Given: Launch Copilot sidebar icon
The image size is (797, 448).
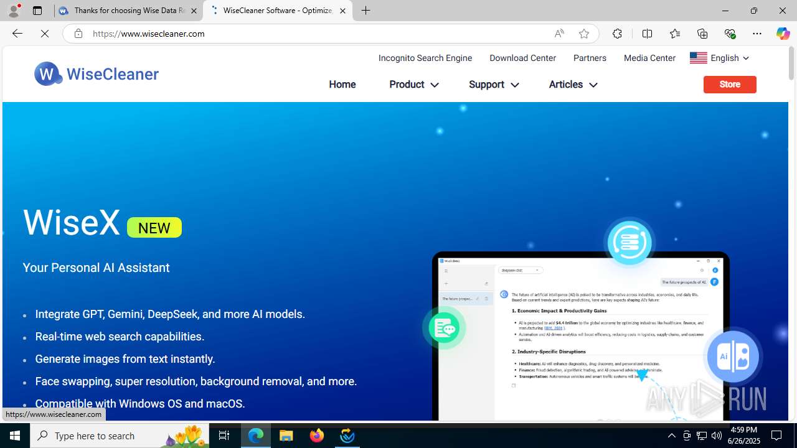Looking at the screenshot, I should click(783, 34).
